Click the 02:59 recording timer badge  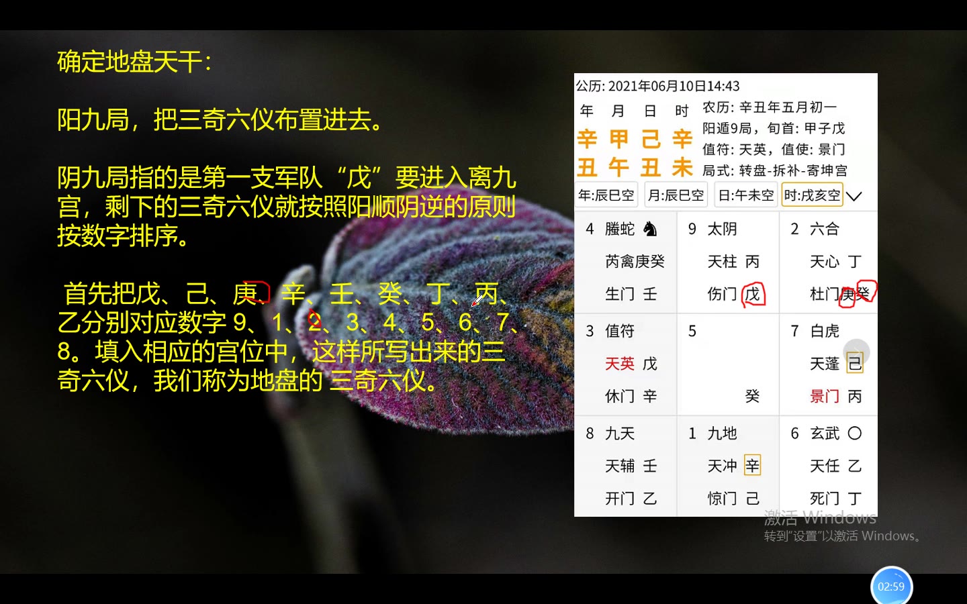tap(891, 587)
